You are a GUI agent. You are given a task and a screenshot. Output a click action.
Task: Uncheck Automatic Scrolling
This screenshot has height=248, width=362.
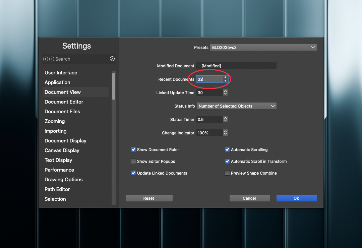click(227, 149)
